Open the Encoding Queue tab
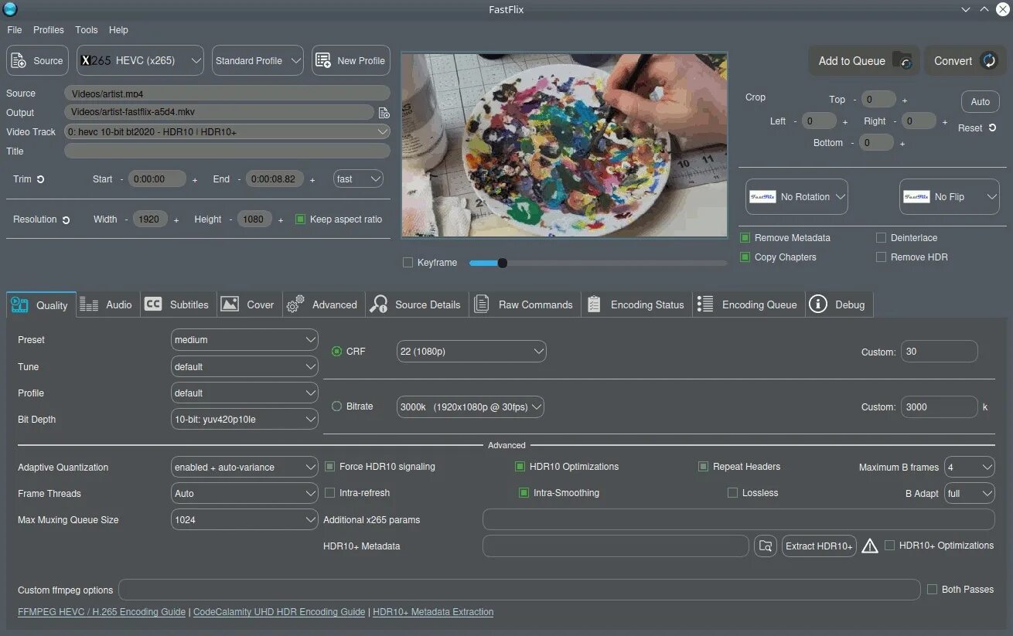1013x636 pixels. tap(747, 304)
